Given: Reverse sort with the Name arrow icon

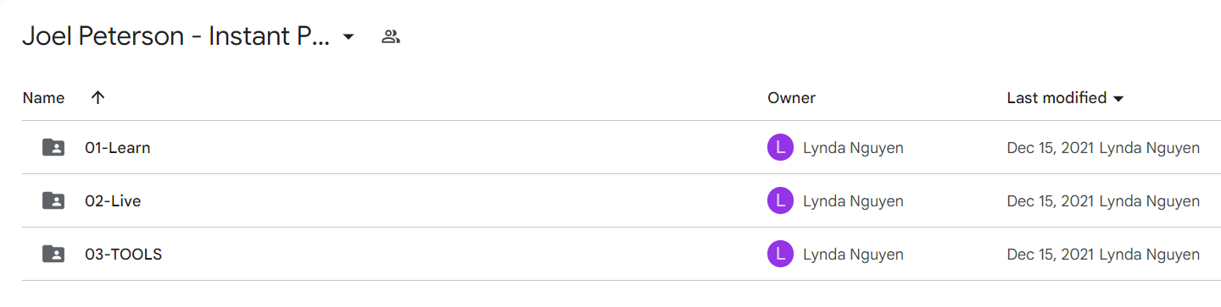Looking at the screenshot, I should coord(98,97).
